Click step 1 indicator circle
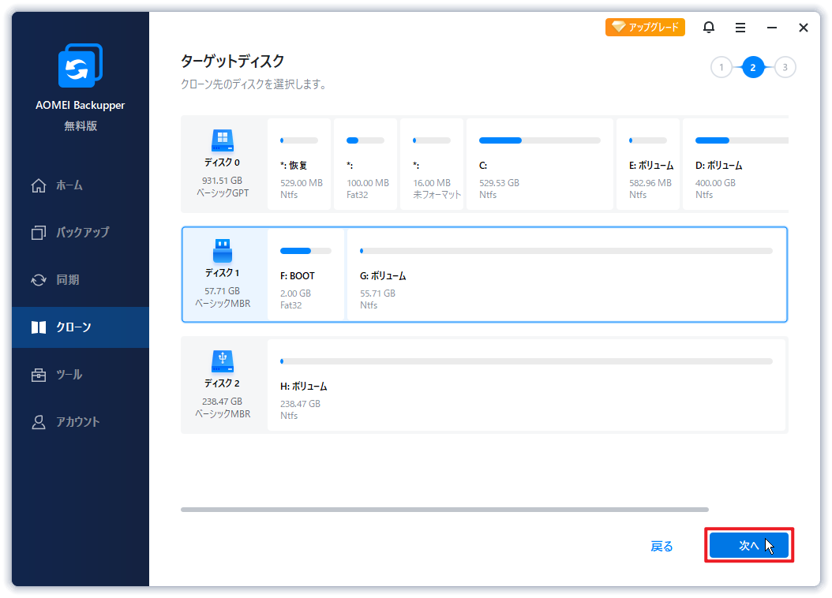Image resolution: width=832 pixels, height=598 pixels. [721, 68]
